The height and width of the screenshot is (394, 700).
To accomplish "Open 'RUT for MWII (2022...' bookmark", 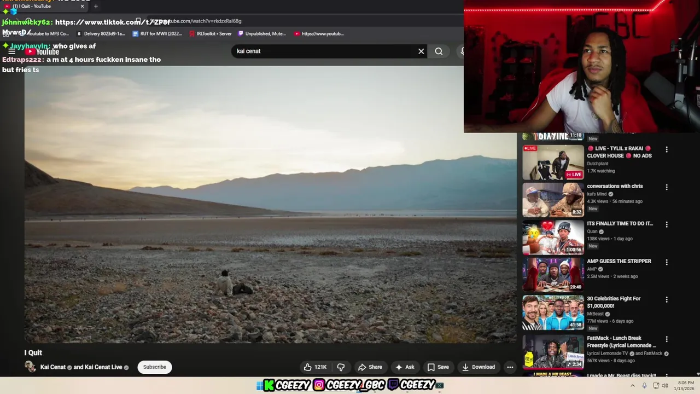I will point(157,33).
